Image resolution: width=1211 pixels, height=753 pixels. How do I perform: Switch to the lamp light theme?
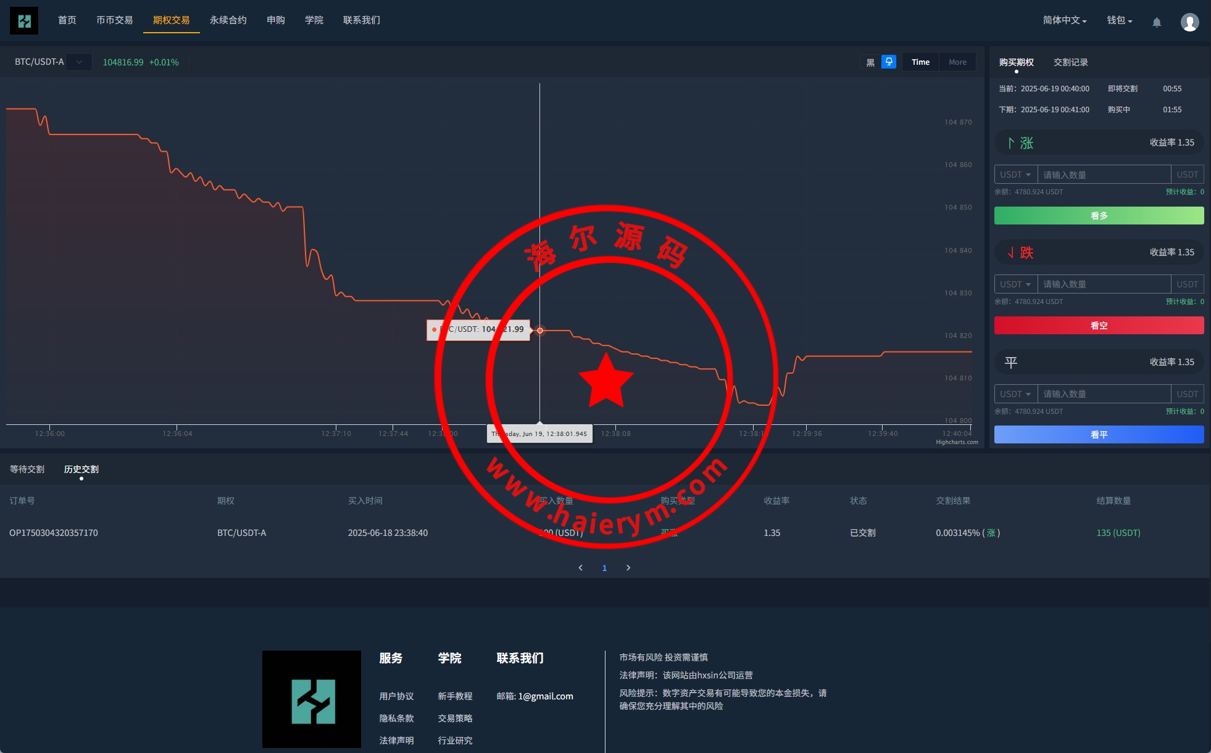point(889,62)
